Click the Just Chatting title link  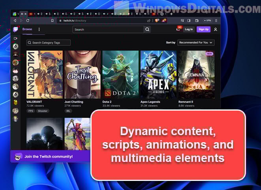pos(74,102)
